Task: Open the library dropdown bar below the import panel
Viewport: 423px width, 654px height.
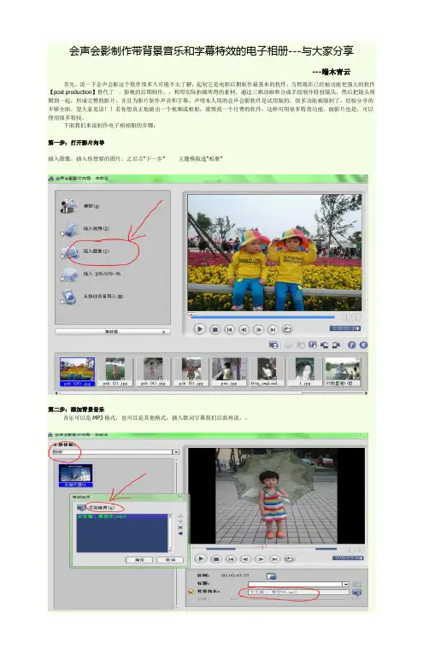Action: pos(113,332)
